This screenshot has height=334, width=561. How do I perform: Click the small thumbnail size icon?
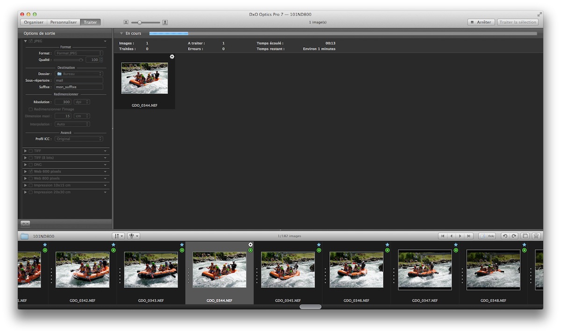(x=126, y=22)
